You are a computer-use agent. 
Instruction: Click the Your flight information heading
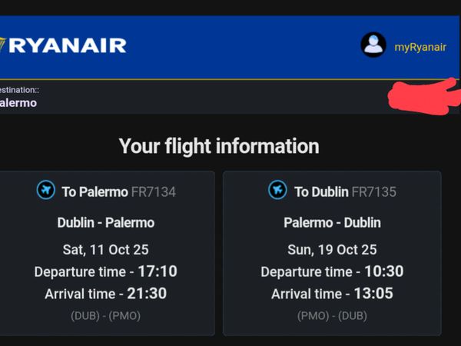coord(218,145)
